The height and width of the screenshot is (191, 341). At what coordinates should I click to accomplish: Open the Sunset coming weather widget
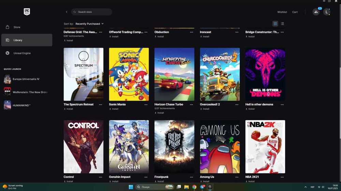pos(13,187)
